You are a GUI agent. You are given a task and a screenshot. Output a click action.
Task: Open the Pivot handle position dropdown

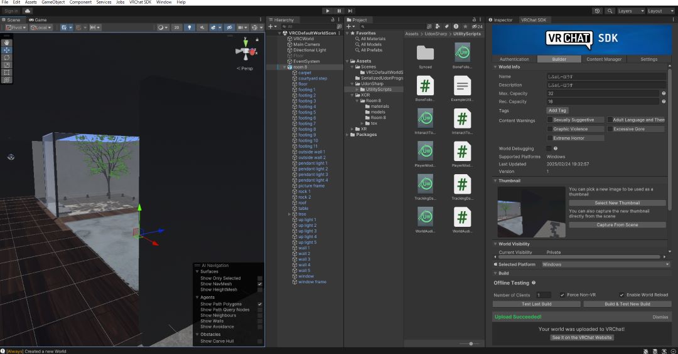[16, 27]
